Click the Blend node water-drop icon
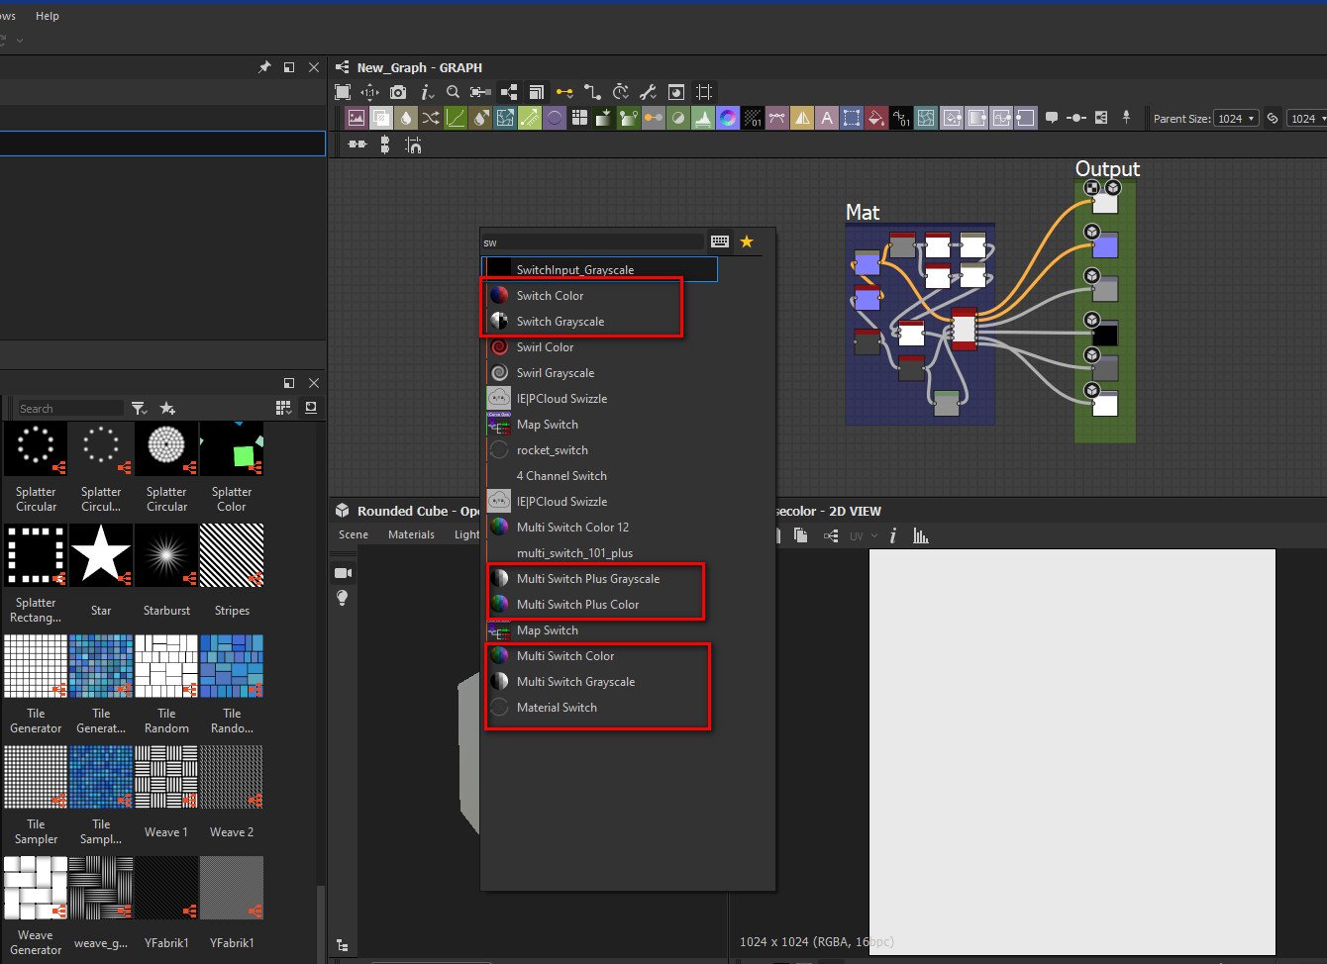The height and width of the screenshot is (964, 1327). click(406, 119)
